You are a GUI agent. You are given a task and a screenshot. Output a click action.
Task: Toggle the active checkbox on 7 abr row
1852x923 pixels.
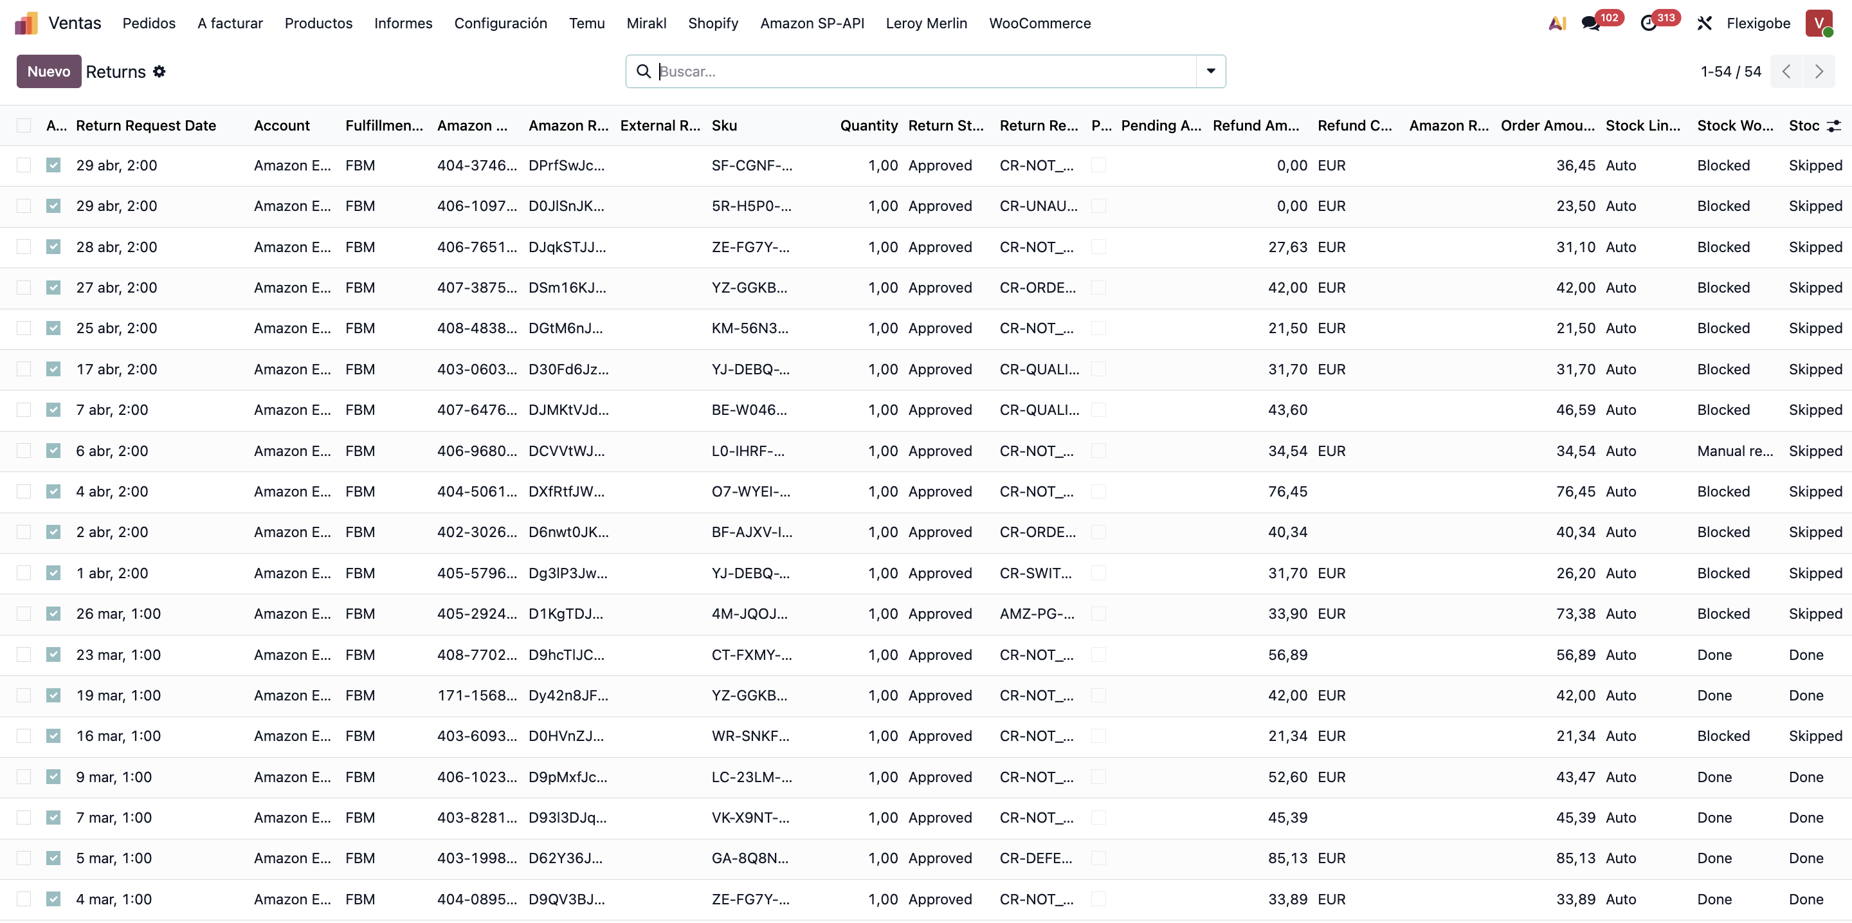tap(53, 410)
